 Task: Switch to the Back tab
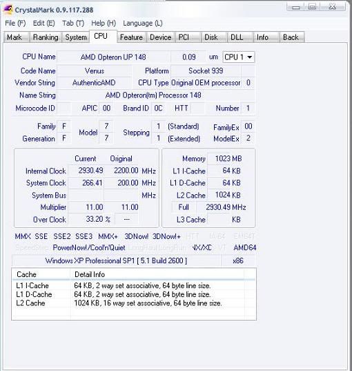point(292,37)
